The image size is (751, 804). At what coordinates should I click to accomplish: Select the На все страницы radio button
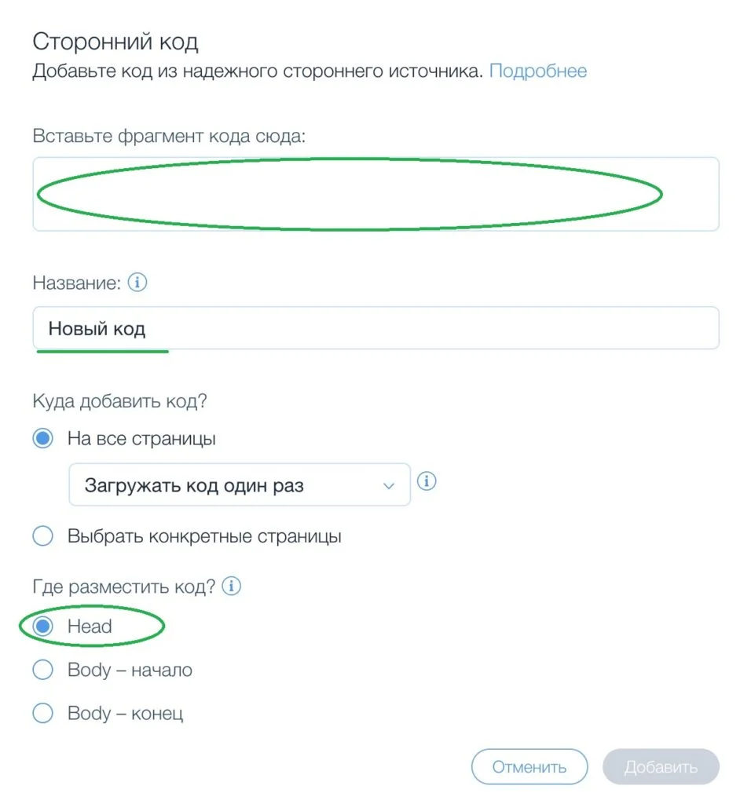[x=43, y=438]
